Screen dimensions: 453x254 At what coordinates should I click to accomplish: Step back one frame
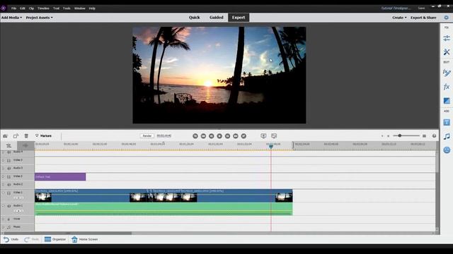212,136
